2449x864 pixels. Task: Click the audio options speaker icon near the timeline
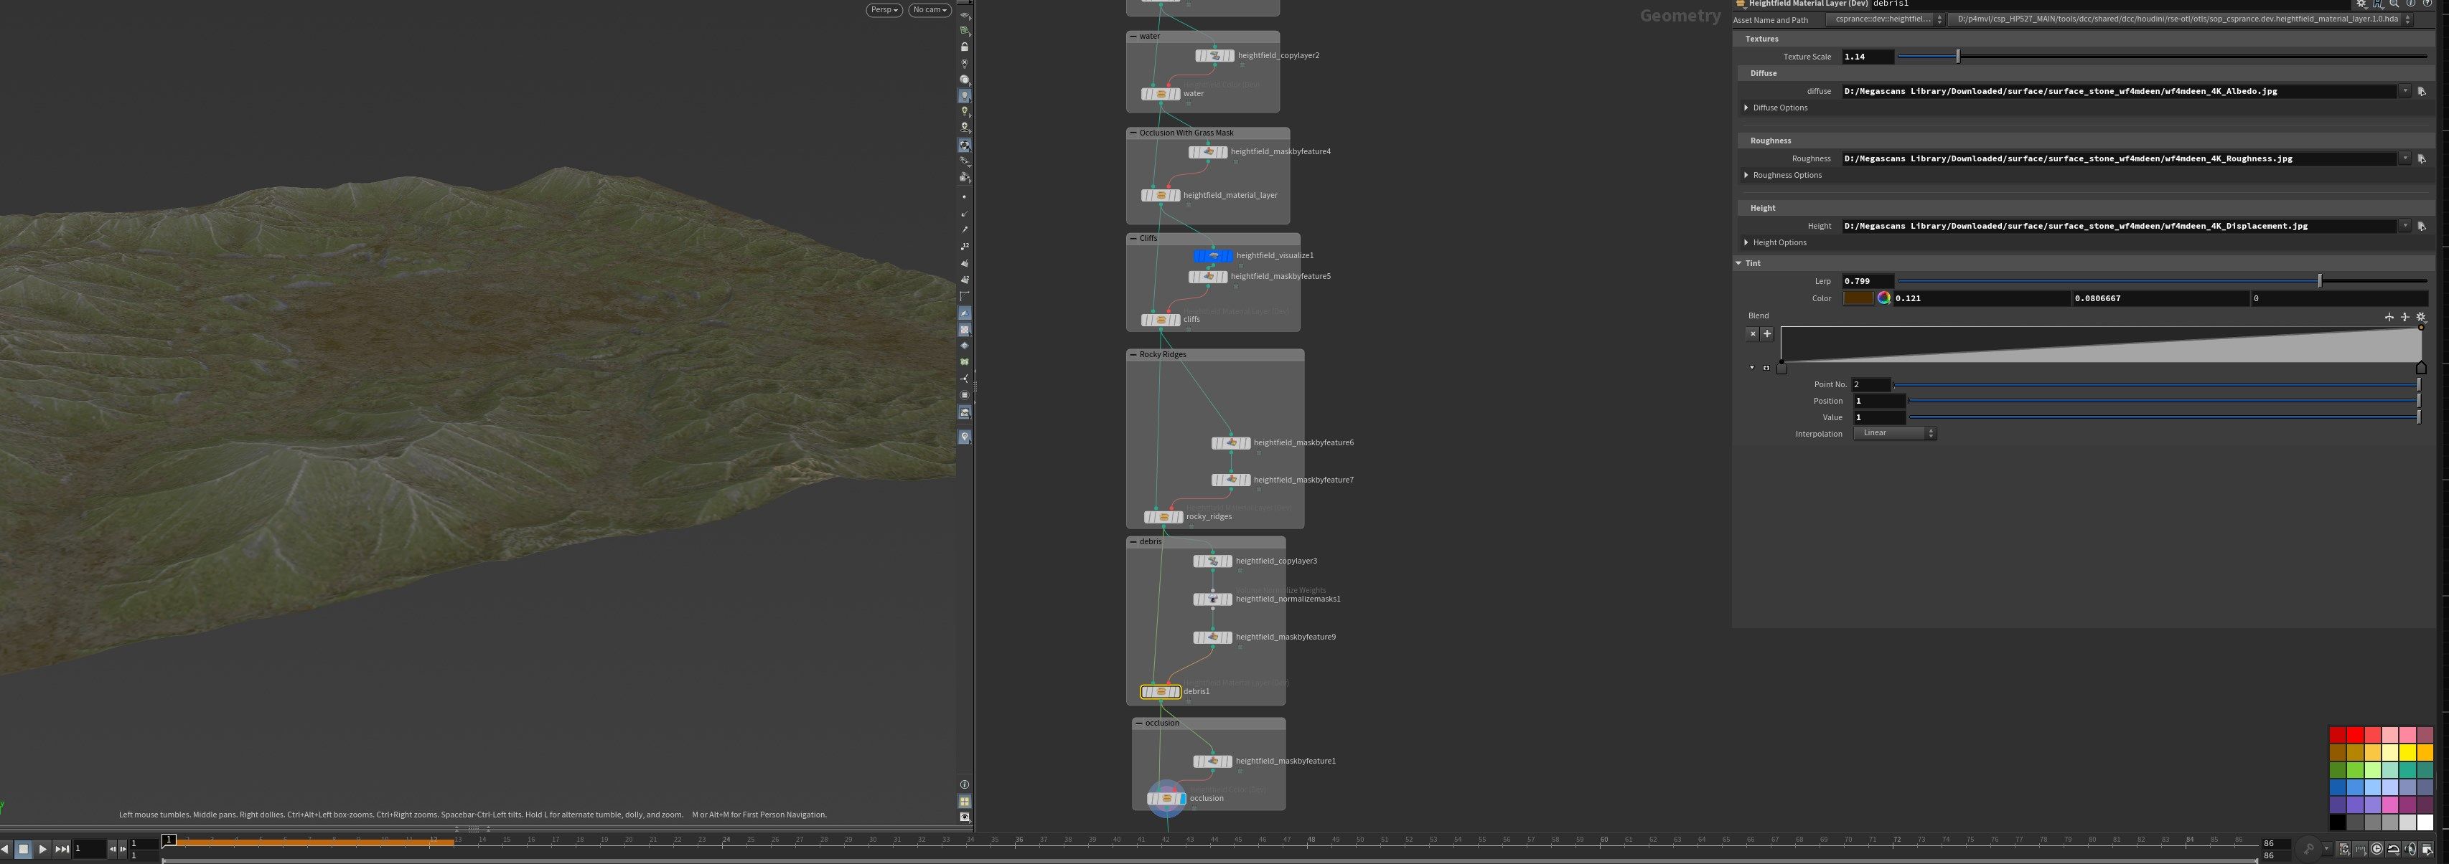pos(2412,850)
